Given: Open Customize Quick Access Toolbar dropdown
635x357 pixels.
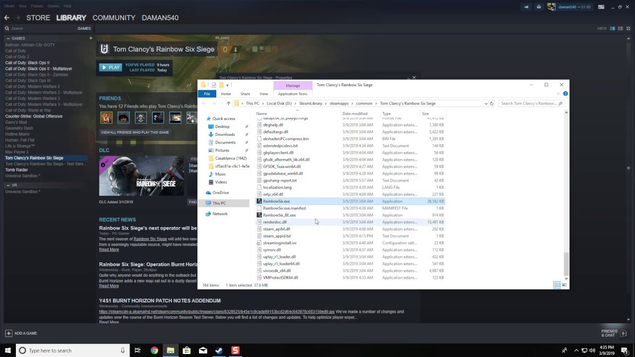Looking at the screenshot, I should (x=227, y=85).
